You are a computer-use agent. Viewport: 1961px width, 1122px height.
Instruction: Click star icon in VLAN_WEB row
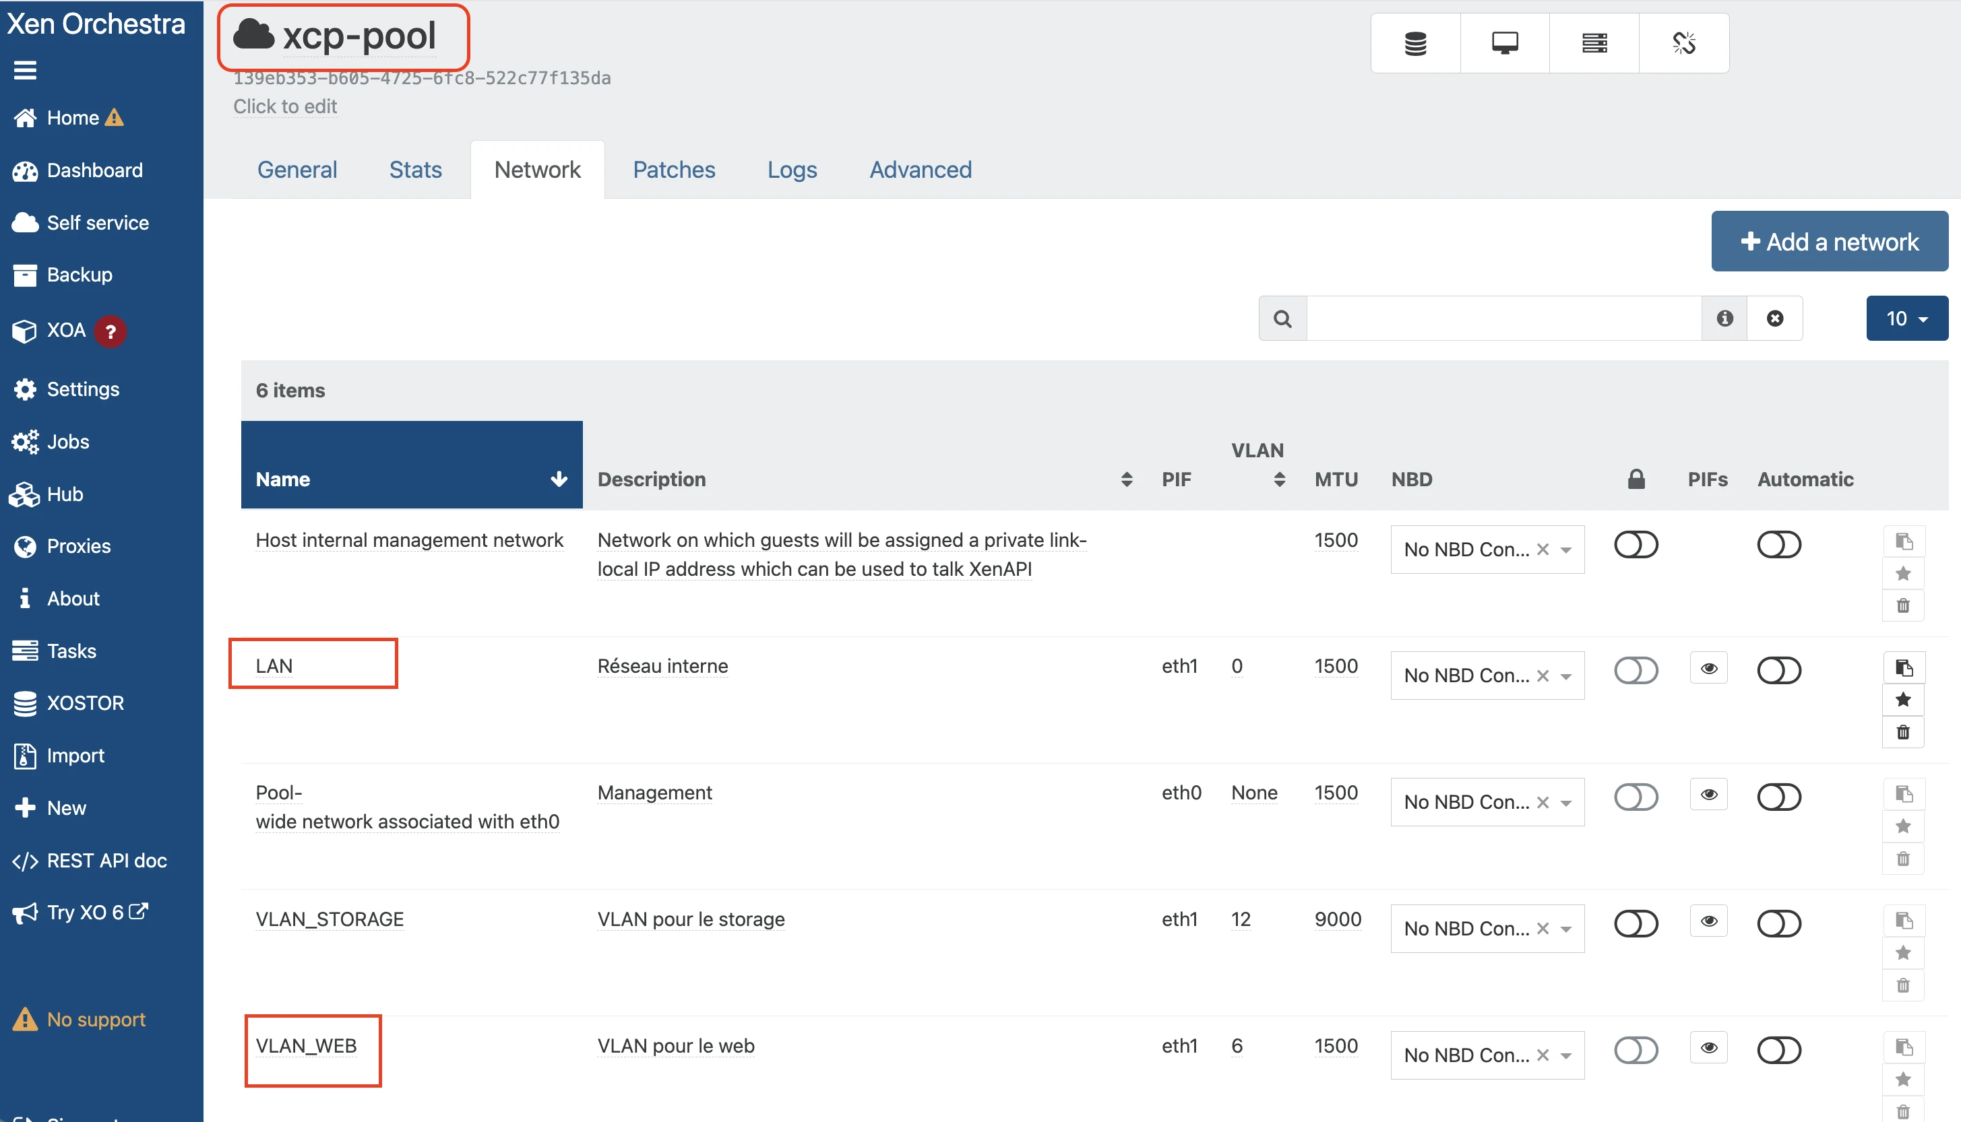pos(1903,1080)
